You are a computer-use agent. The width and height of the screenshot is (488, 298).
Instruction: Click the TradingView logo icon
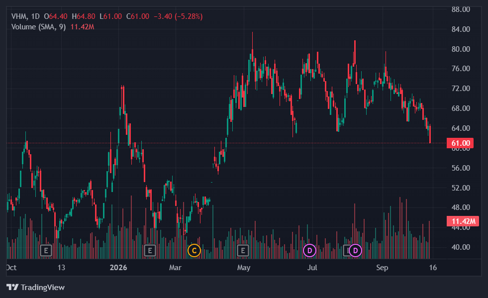(12, 287)
